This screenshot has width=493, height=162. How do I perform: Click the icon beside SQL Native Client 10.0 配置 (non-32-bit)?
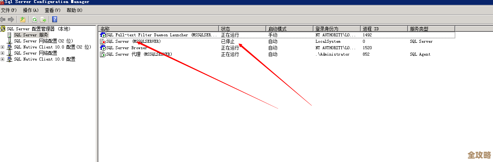(9, 59)
